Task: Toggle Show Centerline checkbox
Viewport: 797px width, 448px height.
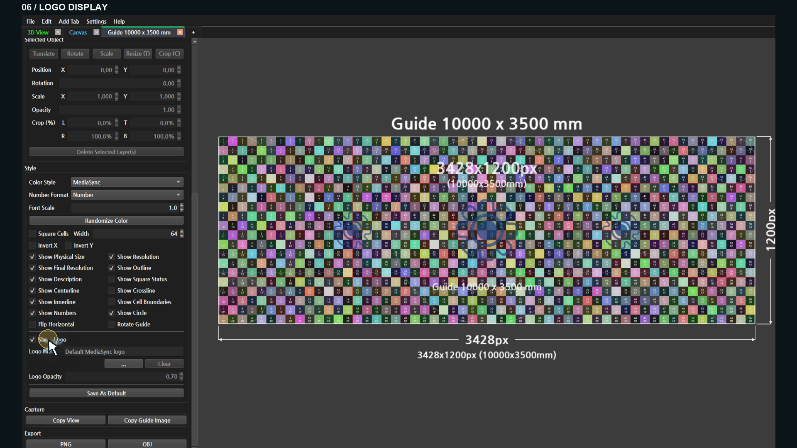Action: click(x=32, y=291)
